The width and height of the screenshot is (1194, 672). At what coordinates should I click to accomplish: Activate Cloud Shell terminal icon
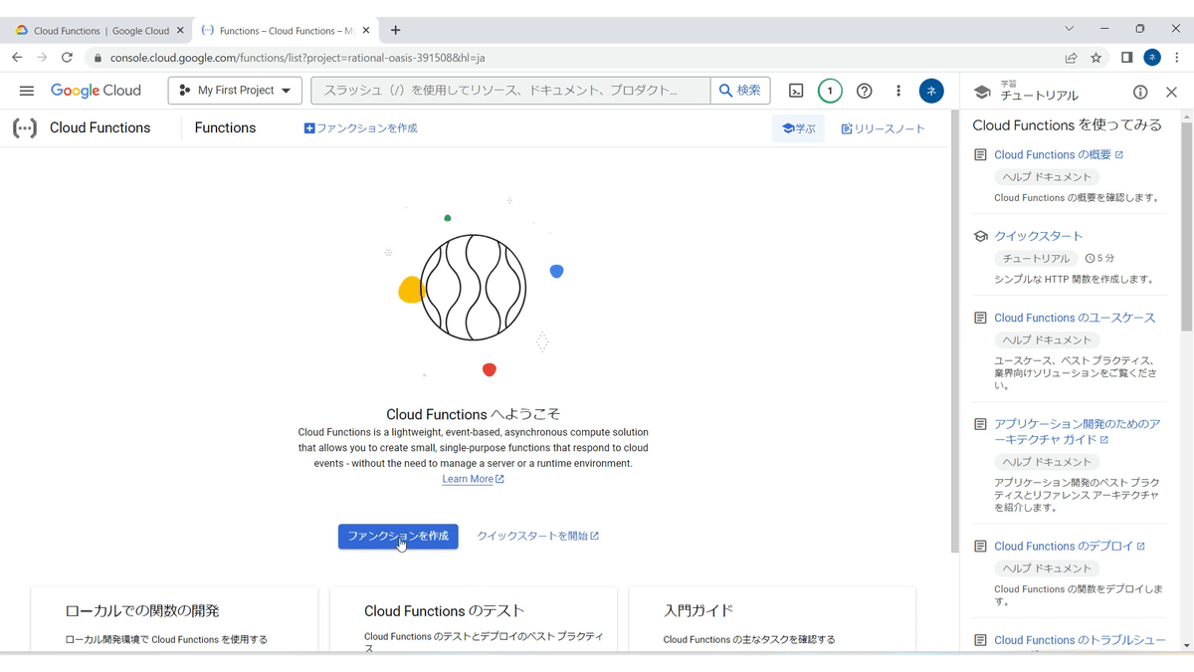pos(796,91)
